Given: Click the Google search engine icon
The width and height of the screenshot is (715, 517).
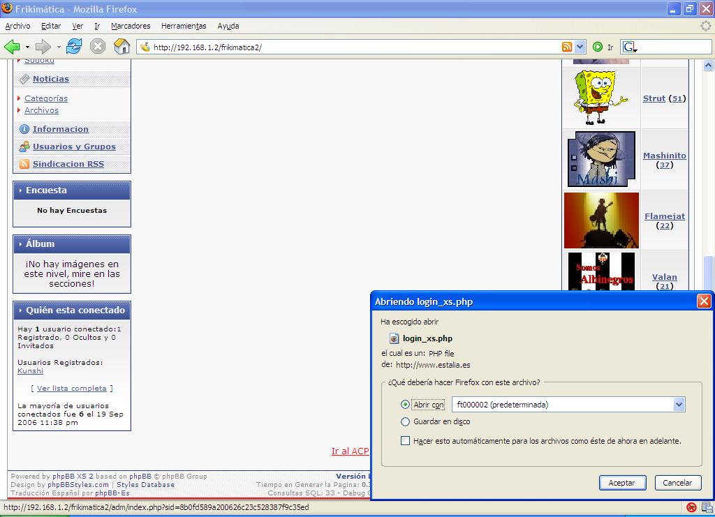Looking at the screenshot, I should [x=630, y=47].
